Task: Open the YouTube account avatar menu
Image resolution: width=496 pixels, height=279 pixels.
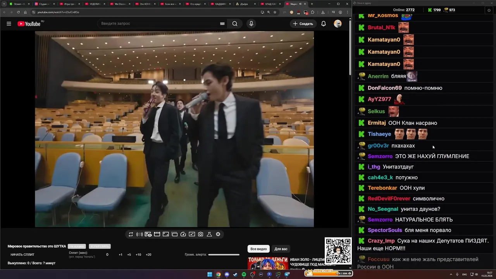Action: pos(338,24)
